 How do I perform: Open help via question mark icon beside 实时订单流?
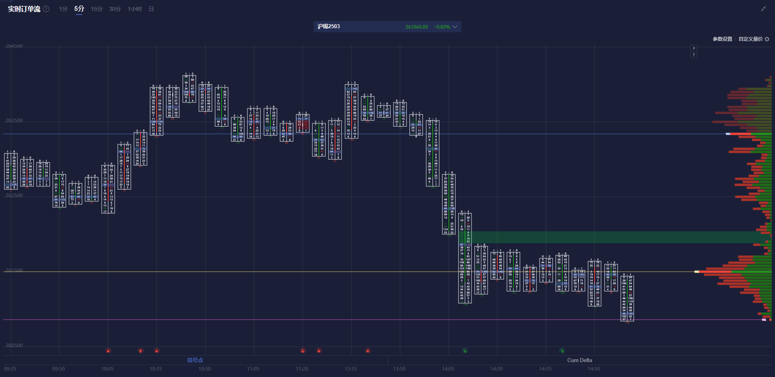[x=46, y=9]
